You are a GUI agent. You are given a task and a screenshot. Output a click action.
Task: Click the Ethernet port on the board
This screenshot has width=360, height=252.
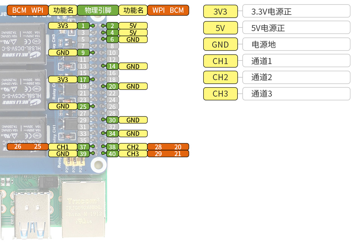point(83,210)
